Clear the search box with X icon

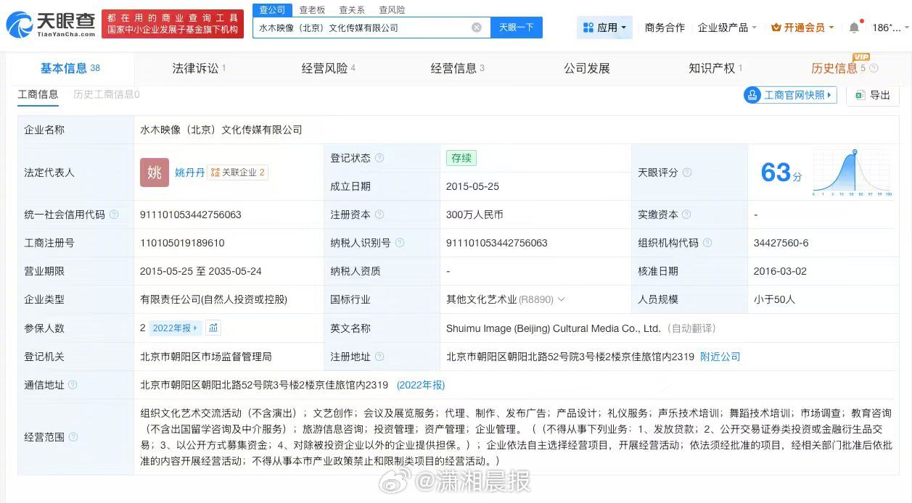477,28
